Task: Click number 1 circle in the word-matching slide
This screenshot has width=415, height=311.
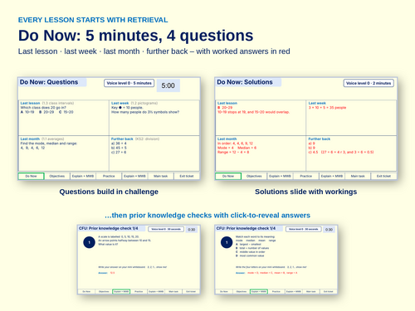Action: pyautogui.click(x=227, y=242)
